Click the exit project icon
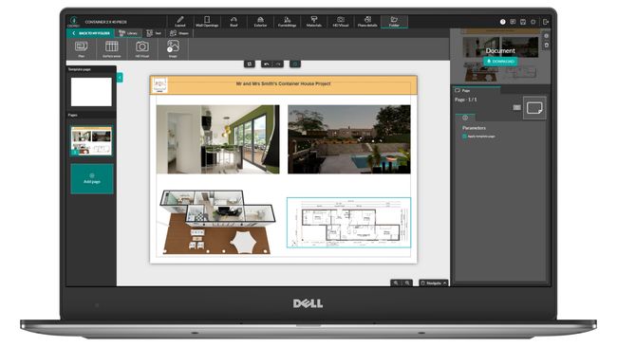This screenshot has height=347, width=617. point(546,22)
